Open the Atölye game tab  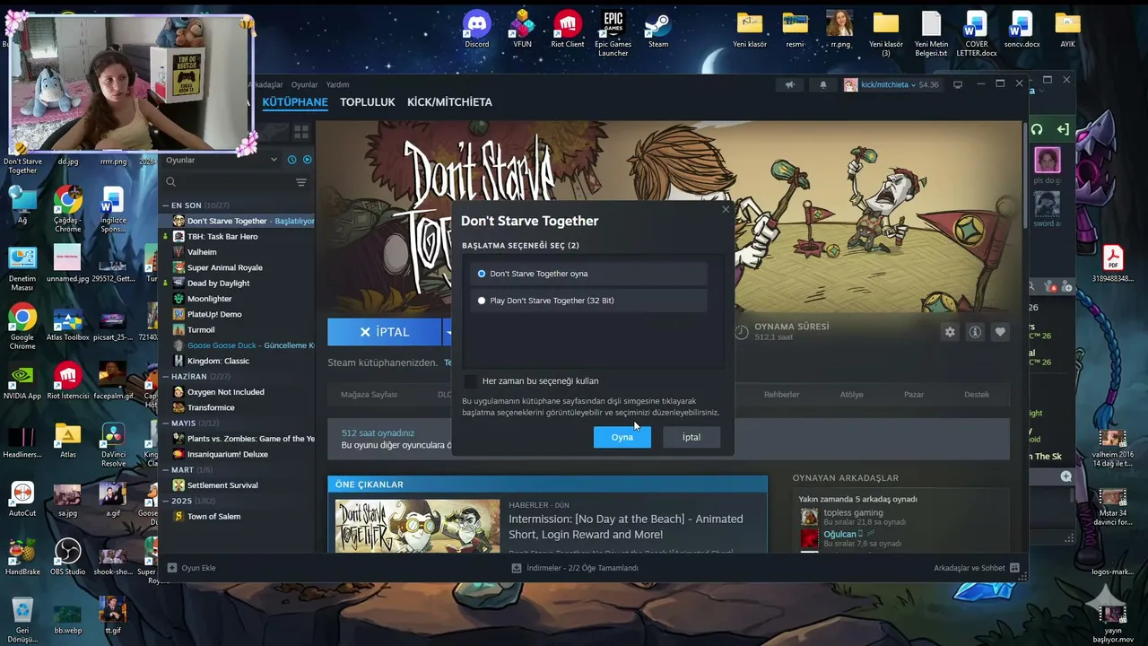click(851, 395)
